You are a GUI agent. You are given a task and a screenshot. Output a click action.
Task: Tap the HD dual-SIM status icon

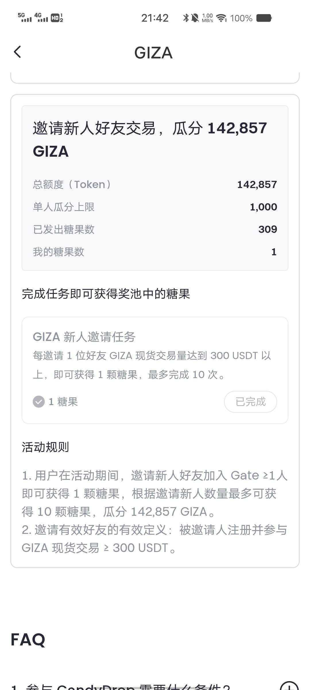57,18
